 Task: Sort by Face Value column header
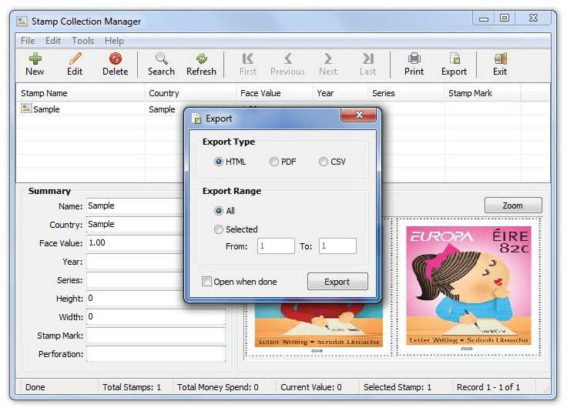274,93
